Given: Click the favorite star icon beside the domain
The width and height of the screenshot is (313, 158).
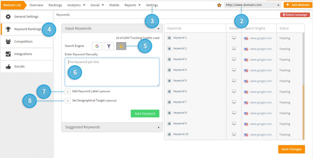Looking at the screenshot, I should pyautogui.click(x=219, y=5).
